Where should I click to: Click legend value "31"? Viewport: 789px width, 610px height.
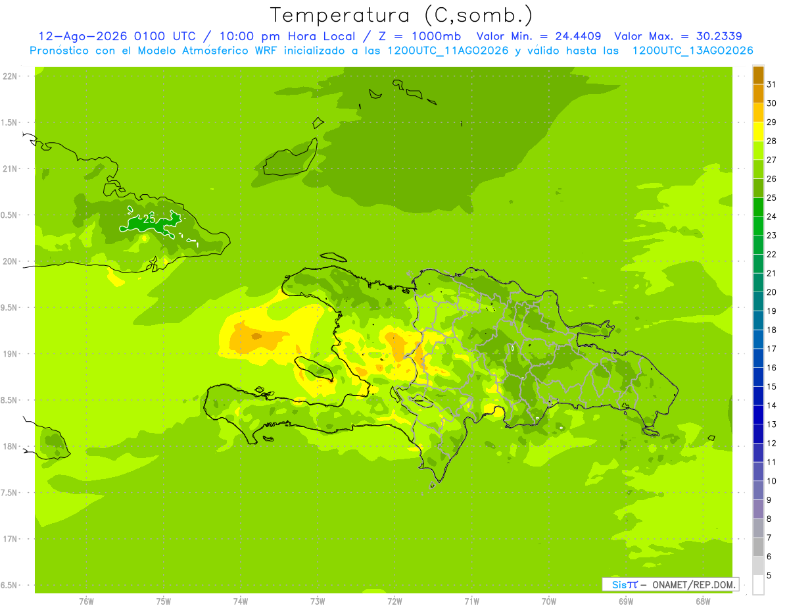(x=772, y=84)
